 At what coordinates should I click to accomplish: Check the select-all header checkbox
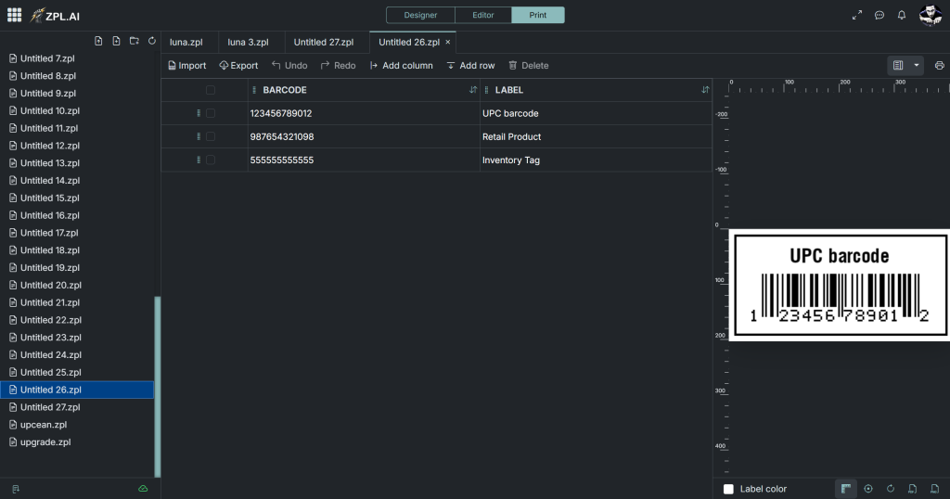pos(211,90)
